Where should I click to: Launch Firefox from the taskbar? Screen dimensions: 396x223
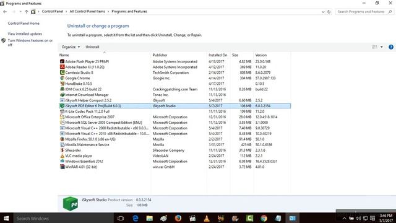point(178,218)
